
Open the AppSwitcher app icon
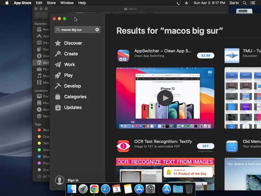(123, 56)
